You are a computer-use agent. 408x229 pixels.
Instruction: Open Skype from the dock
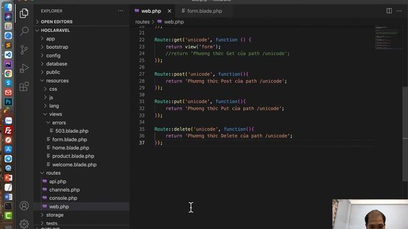8,83
